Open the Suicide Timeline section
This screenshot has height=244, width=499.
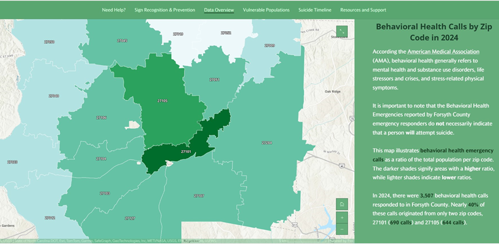(315, 10)
